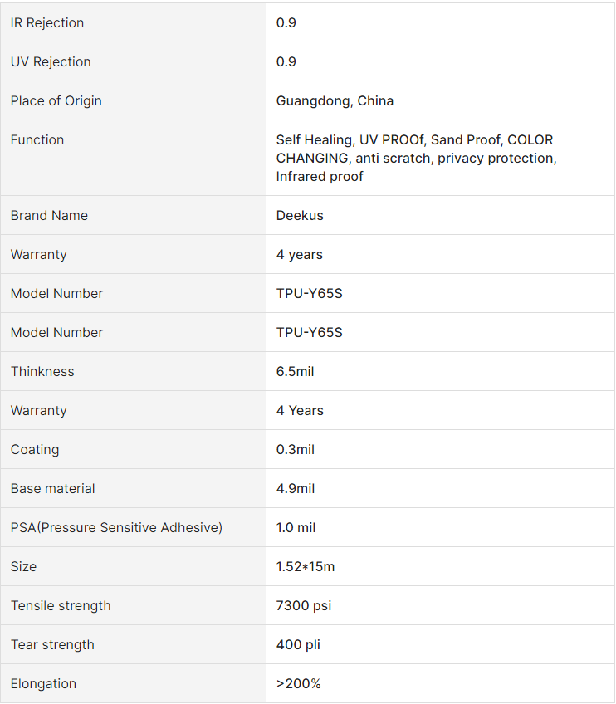Click PSA(Pressure Sensitive Adhesive) label
The height and width of the screenshot is (704, 616).
(116, 527)
